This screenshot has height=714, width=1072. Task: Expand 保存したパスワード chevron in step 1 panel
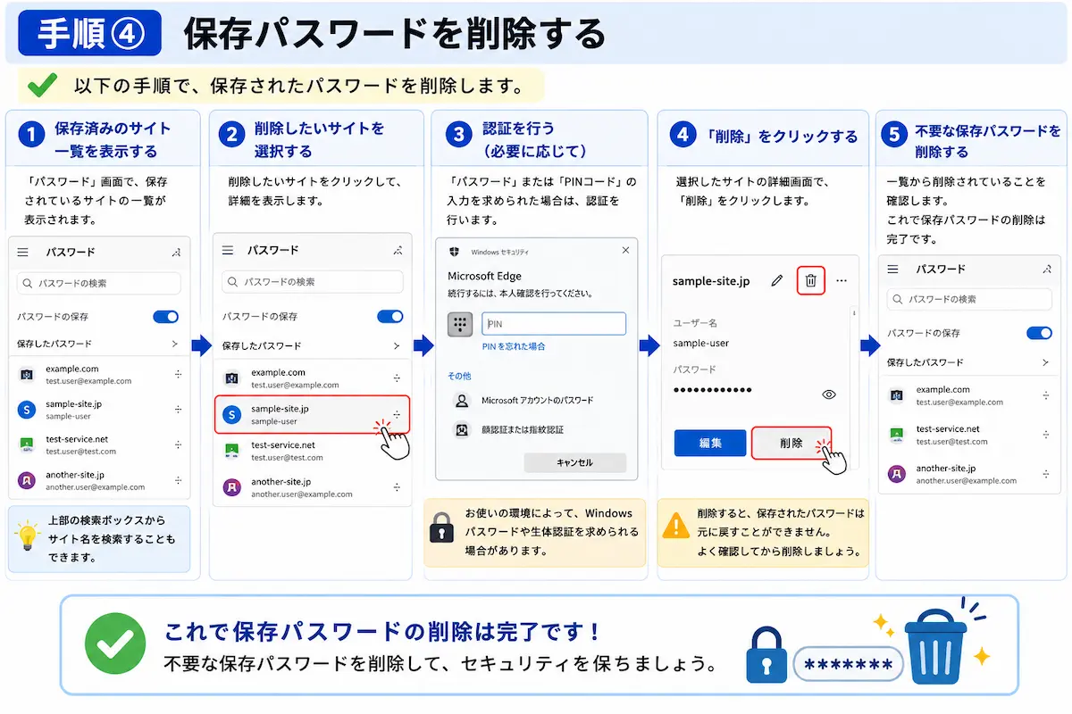pos(176,344)
